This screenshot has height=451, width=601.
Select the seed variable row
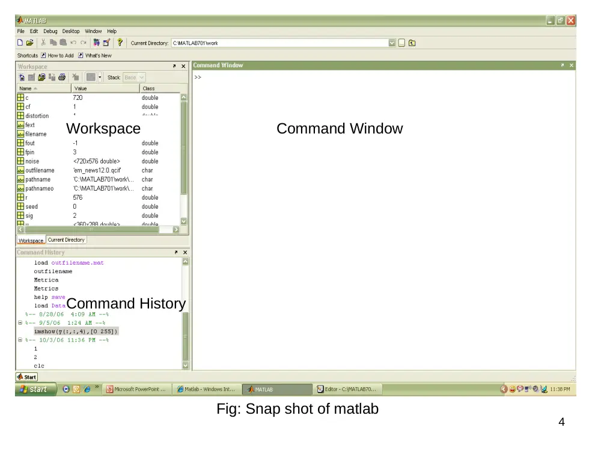99,207
